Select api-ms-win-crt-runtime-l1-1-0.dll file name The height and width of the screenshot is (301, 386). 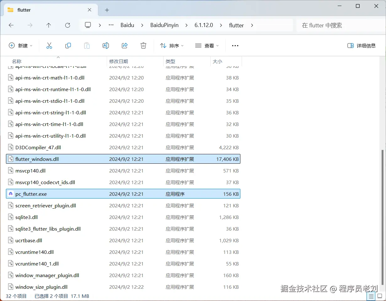point(53,89)
